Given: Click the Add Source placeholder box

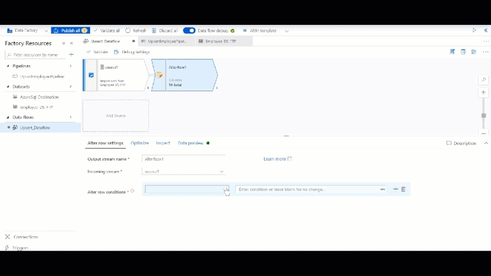Looking at the screenshot, I should click(x=116, y=116).
